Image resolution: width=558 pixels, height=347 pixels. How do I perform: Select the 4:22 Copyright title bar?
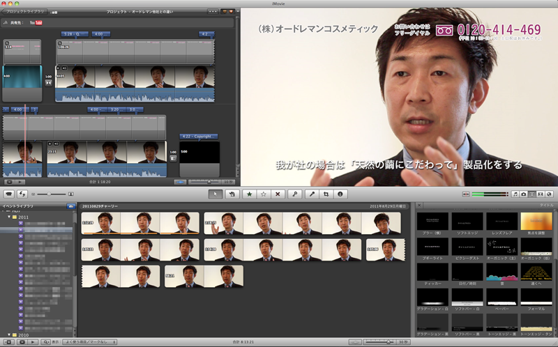pyautogui.click(x=199, y=136)
